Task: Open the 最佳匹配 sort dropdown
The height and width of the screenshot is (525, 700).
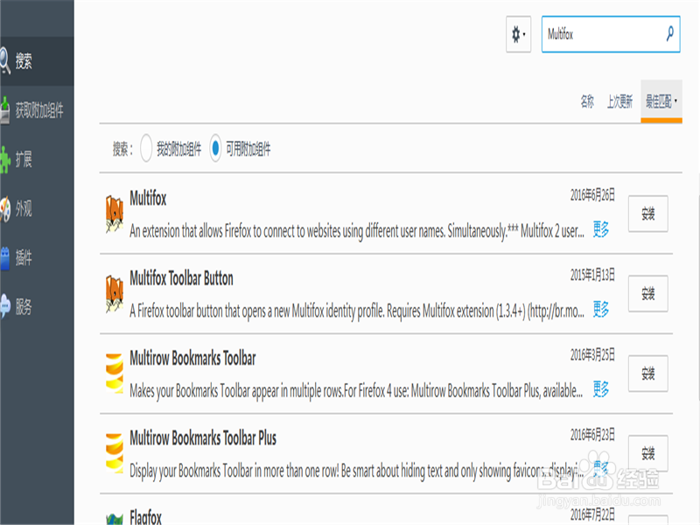Action: pyautogui.click(x=661, y=101)
